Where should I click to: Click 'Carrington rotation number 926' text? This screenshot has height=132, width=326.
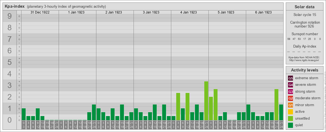pyautogui.click(x=305, y=24)
